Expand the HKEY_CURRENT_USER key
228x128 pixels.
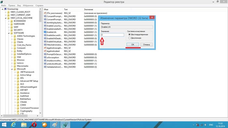click(x=6, y=15)
